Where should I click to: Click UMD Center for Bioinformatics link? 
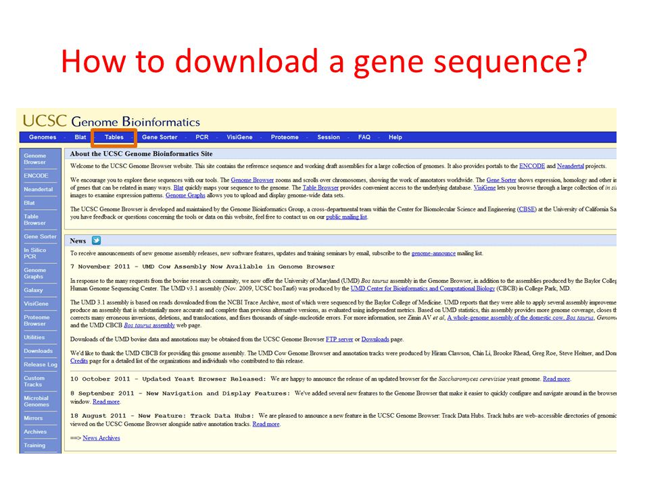(423, 288)
